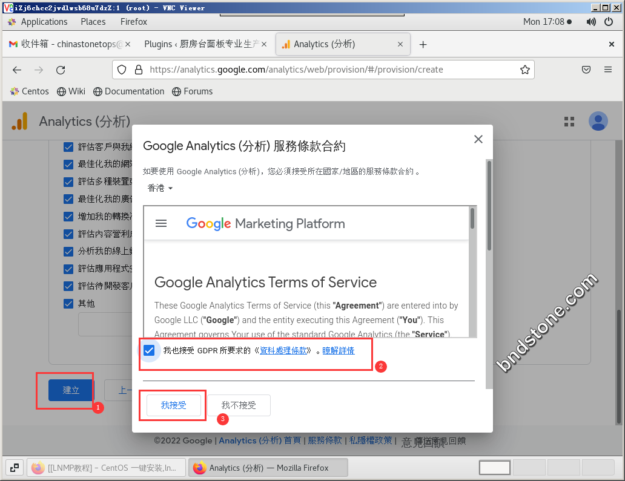625x481 pixels.
Task: Toggle the 評估客戶與我 checkbox
Action: tap(68, 147)
